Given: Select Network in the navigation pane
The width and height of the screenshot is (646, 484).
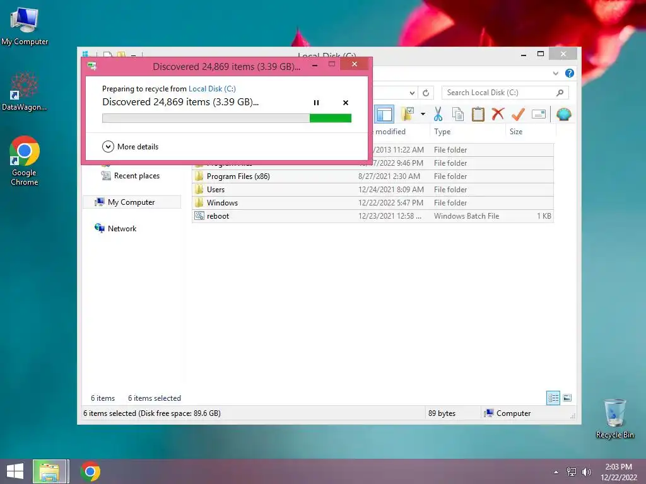Looking at the screenshot, I should [x=115, y=228].
